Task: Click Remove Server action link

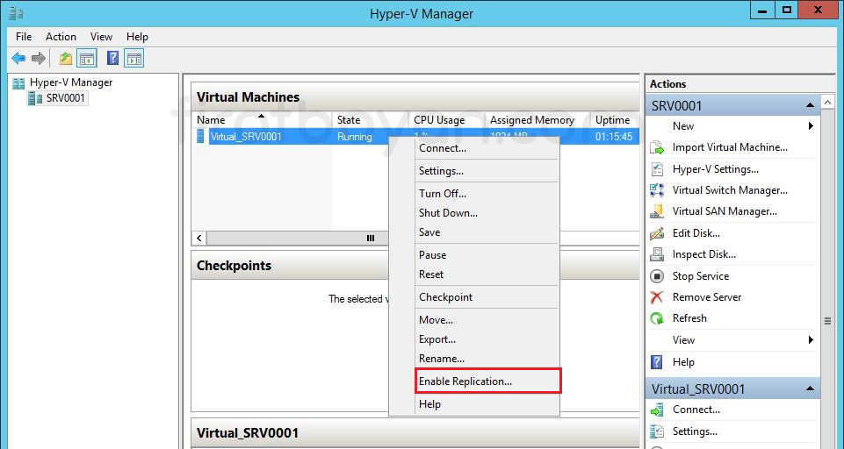Action: coord(707,297)
